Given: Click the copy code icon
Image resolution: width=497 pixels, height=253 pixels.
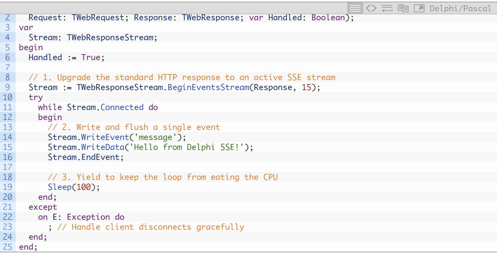Looking at the screenshot, I should (403, 8).
